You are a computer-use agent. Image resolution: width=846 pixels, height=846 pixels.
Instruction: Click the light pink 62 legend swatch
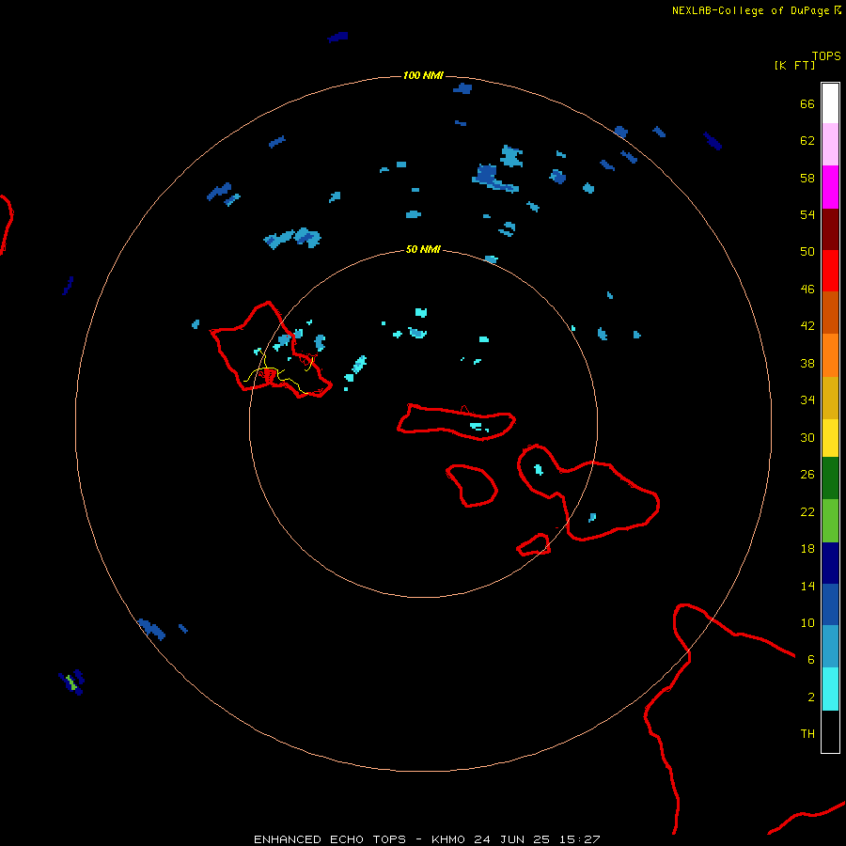[x=830, y=144]
